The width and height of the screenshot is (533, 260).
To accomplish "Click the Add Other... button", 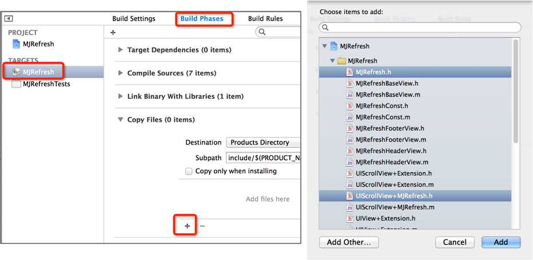I will coord(349,242).
